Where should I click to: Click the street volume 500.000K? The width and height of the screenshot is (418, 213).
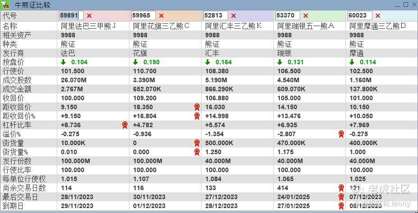(x=219, y=143)
